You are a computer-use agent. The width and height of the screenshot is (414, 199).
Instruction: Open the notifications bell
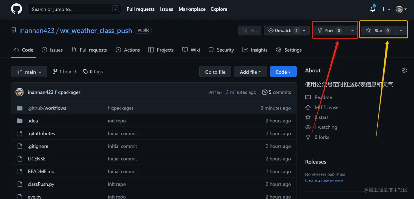coord(373,9)
